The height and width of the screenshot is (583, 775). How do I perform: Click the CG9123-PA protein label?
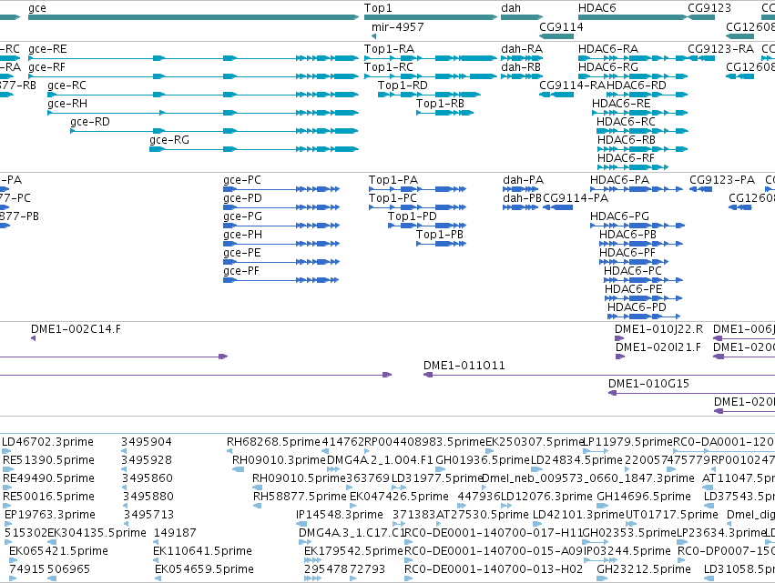(722, 180)
